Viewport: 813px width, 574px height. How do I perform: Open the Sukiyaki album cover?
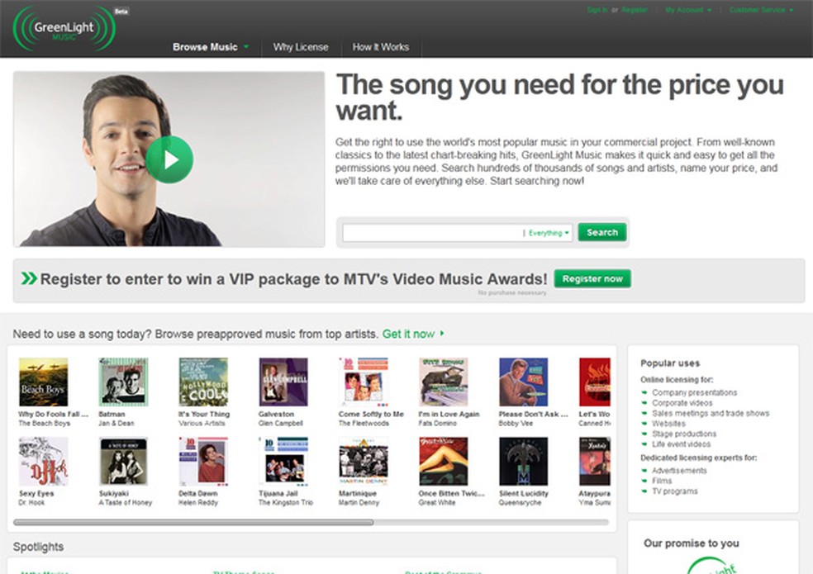pyautogui.click(x=123, y=461)
